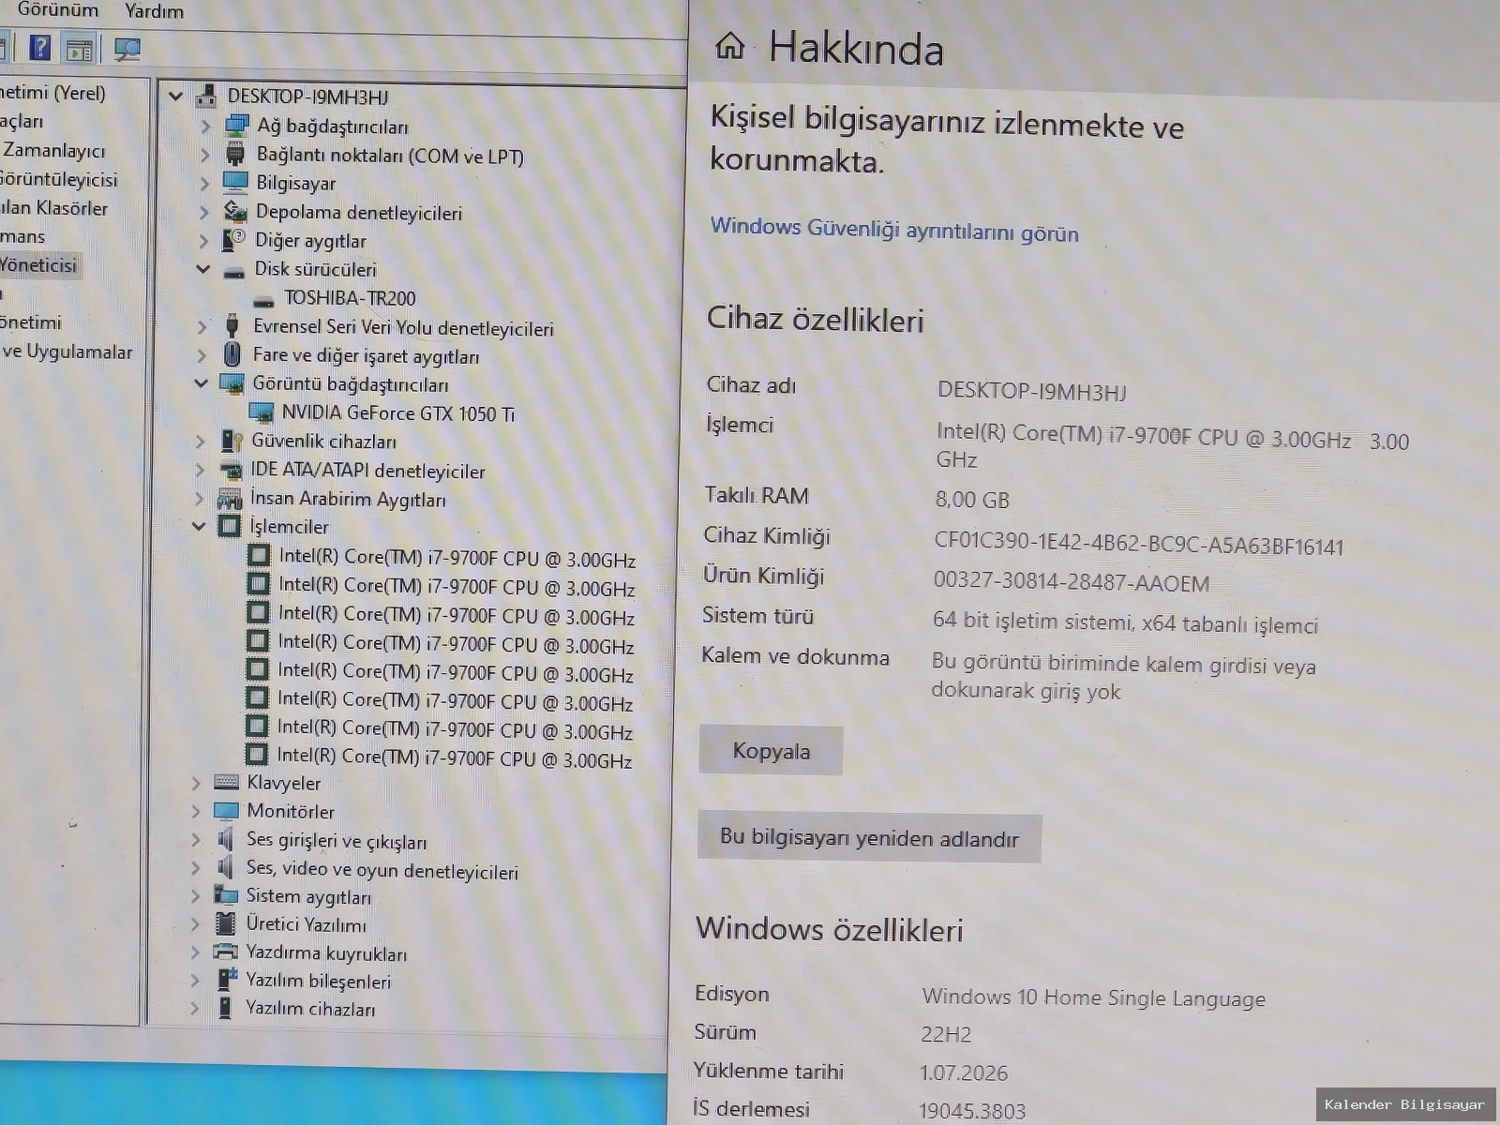Select Ses, video ve oyun denetleyicileri item
The image size is (1500, 1125).
tap(382, 870)
